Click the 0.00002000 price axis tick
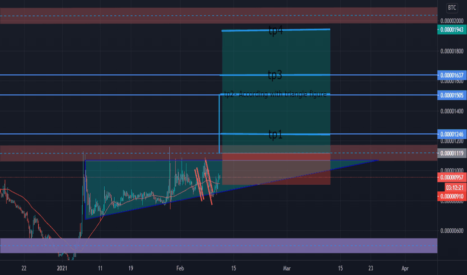The width and height of the screenshot is (467, 275). point(452,21)
